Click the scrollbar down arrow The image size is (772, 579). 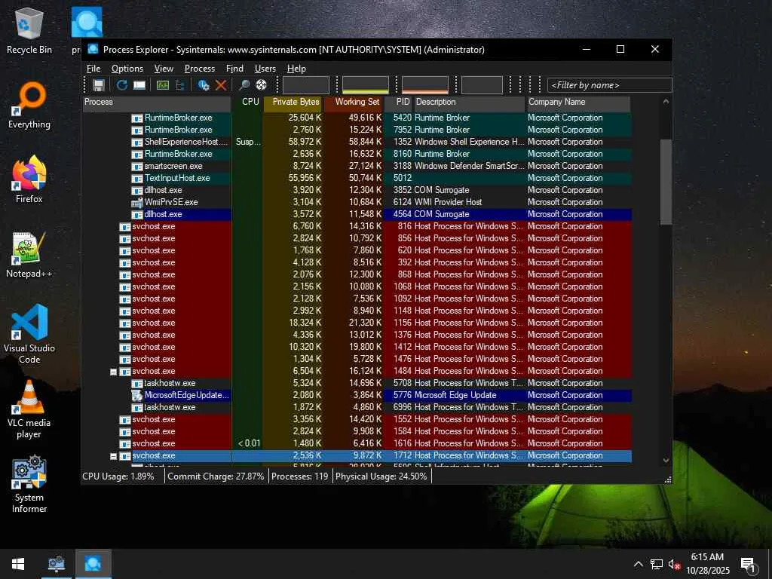(666, 461)
